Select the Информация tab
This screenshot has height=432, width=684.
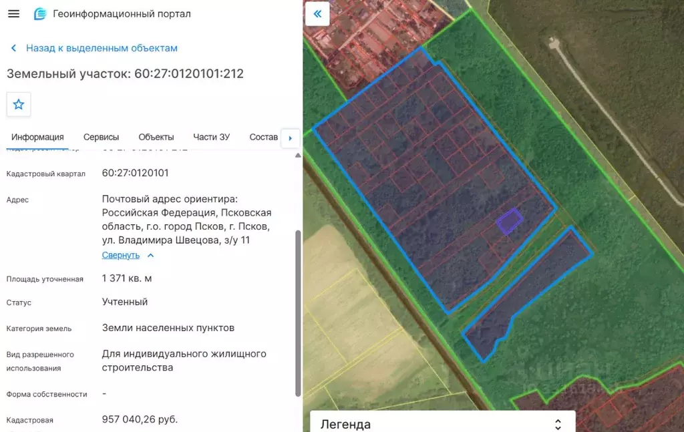(x=37, y=138)
